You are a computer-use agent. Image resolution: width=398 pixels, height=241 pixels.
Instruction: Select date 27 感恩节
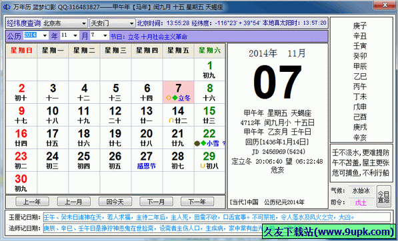[x=147, y=160]
